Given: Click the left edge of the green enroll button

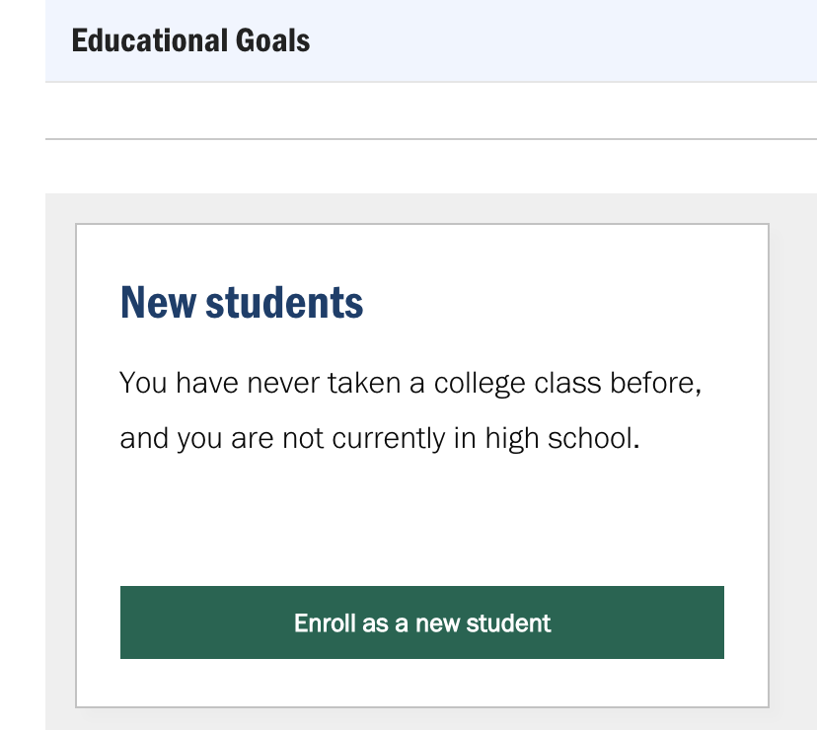Looking at the screenshot, I should pyautogui.click(x=130, y=622).
